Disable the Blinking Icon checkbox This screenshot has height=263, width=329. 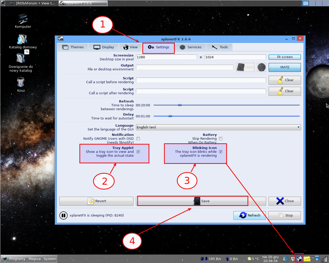pyautogui.click(x=221, y=152)
